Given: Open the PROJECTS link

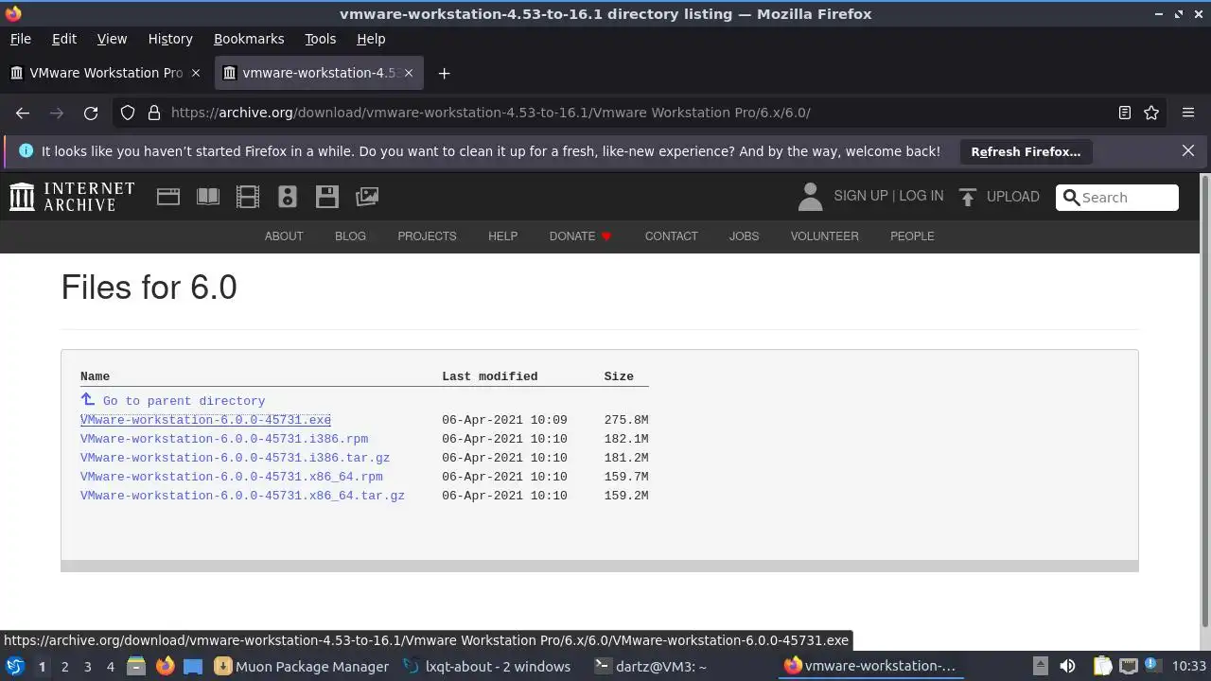Looking at the screenshot, I should (x=427, y=236).
